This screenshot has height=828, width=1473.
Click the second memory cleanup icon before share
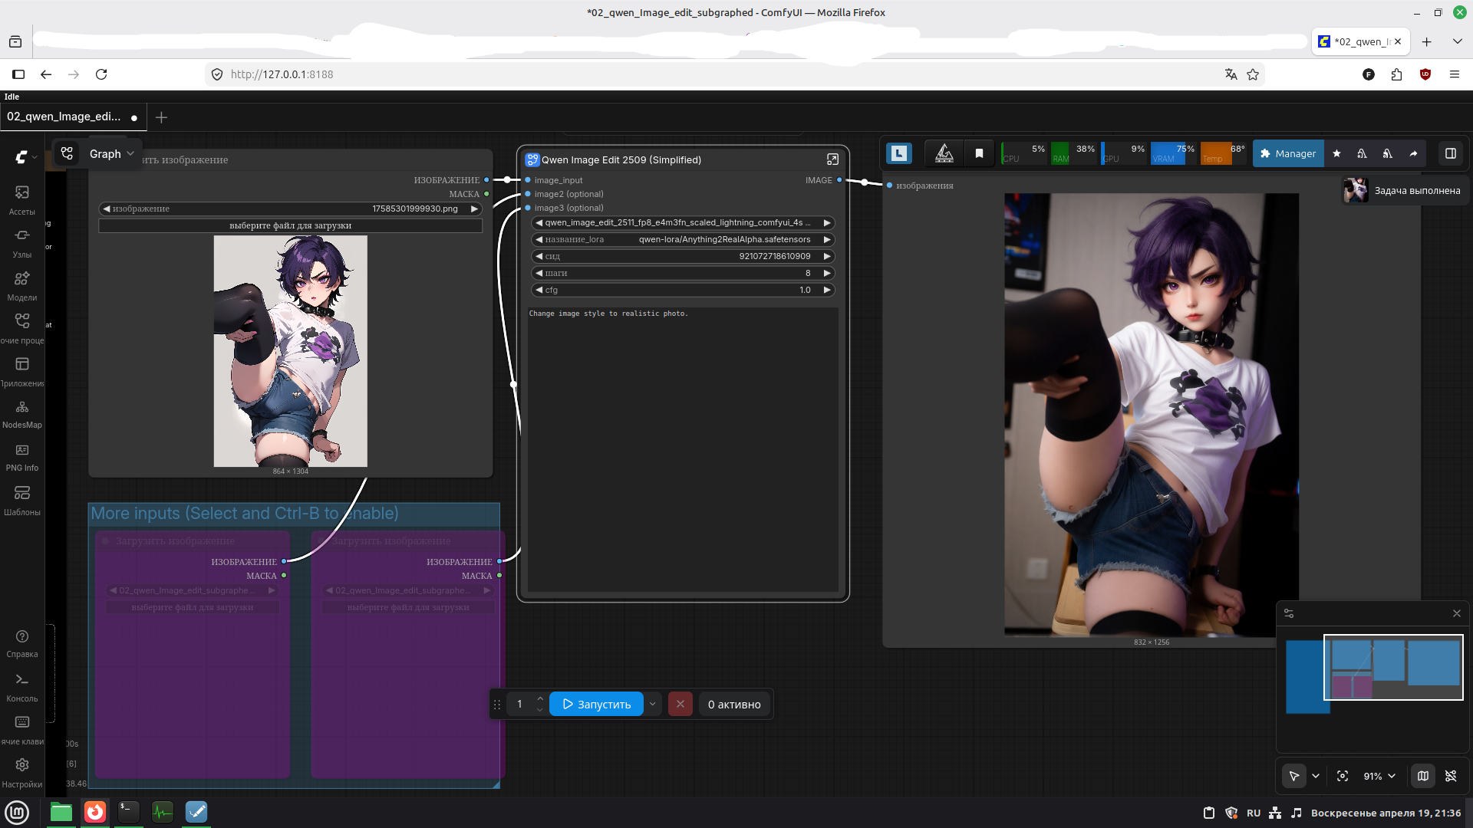pyautogui.click(x=1387, y=153)
